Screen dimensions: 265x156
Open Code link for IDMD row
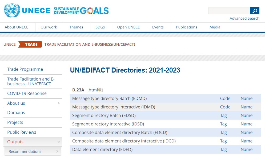click(x=225, y=107)
